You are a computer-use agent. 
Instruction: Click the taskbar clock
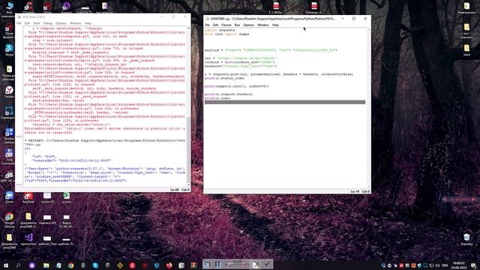tap(459, 265)
